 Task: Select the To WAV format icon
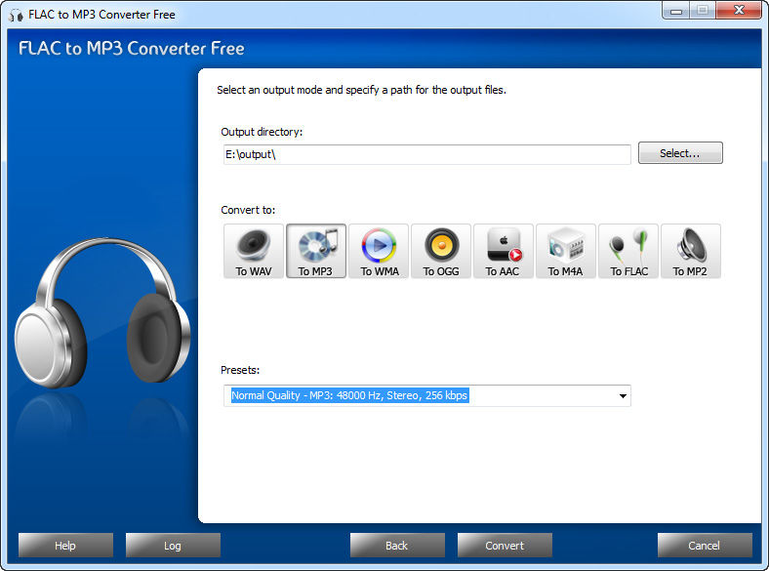point(254,251)
